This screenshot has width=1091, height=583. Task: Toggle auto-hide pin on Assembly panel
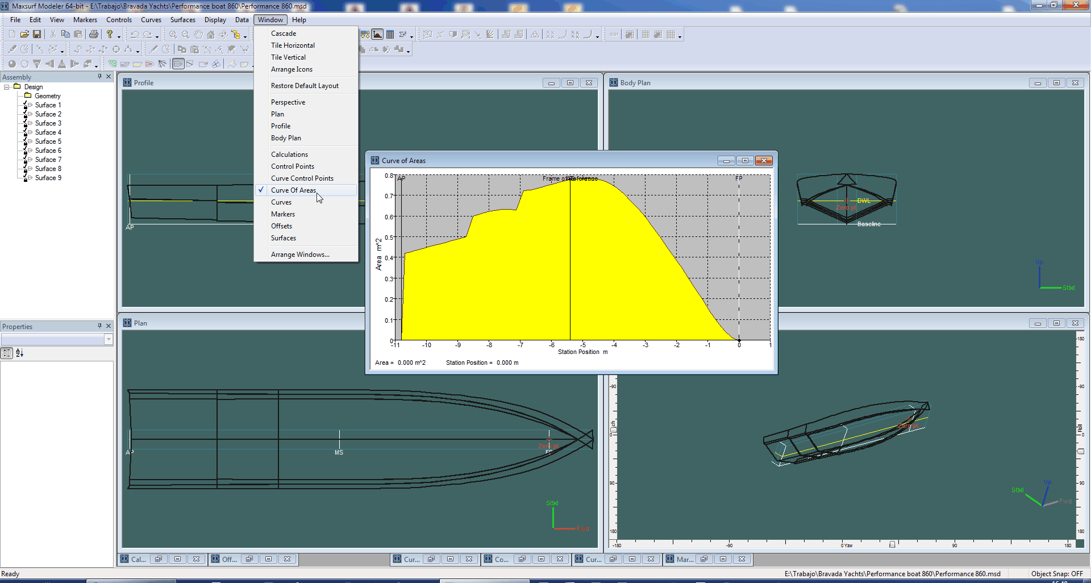coord(99,77)
